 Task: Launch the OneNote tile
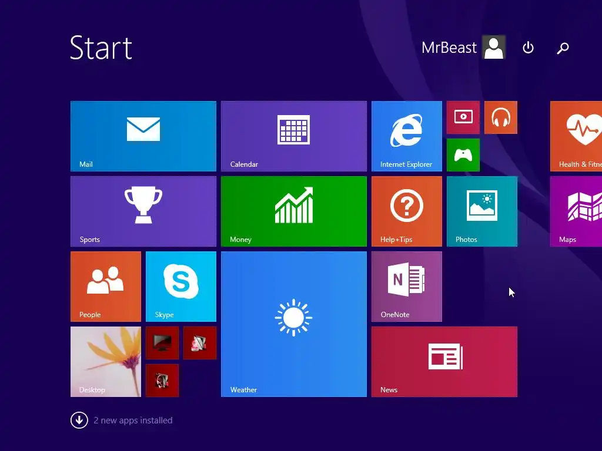pos(407,287)
